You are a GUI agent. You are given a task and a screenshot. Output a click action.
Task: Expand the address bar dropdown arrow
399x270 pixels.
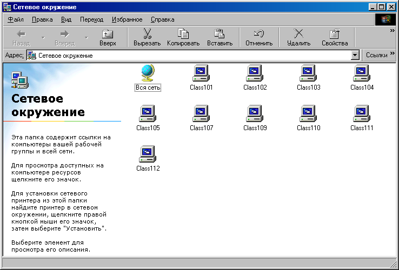click(355, 55)
